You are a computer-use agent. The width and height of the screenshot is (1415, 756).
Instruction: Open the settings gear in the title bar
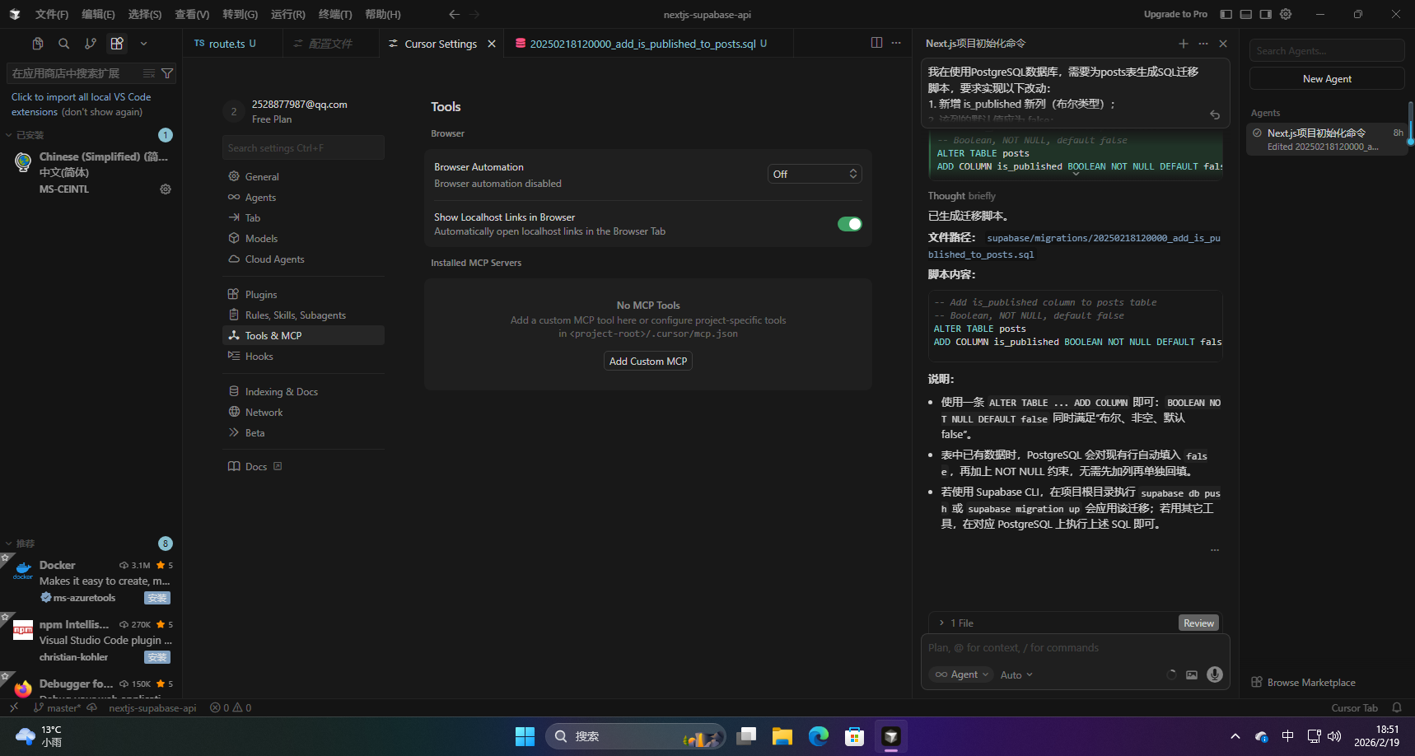point(1286,14)
